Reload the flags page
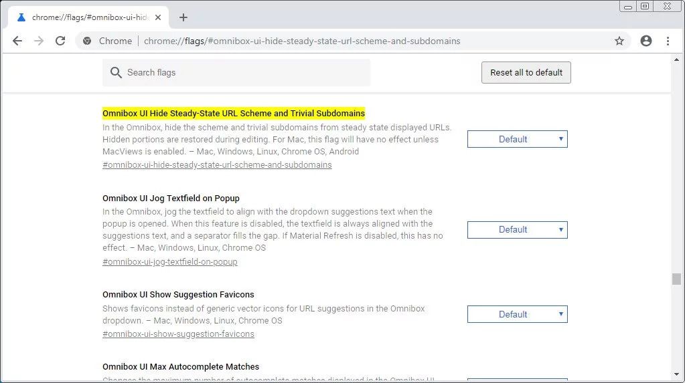 click(x=60, y=41)
